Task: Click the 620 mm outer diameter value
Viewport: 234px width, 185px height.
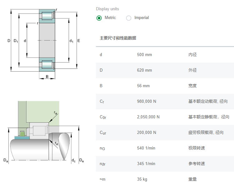Action: point(144,70)
